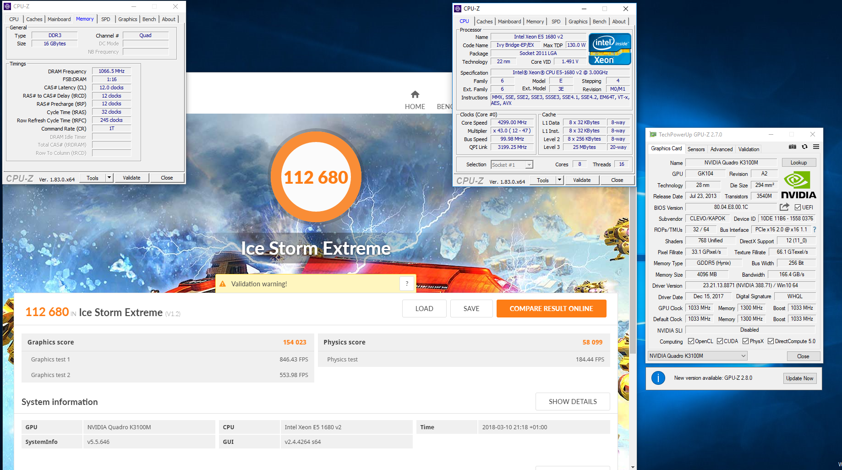842x470 pixels.
Task: Click the SAVE button in 3DMark
Action: [471, 309]
